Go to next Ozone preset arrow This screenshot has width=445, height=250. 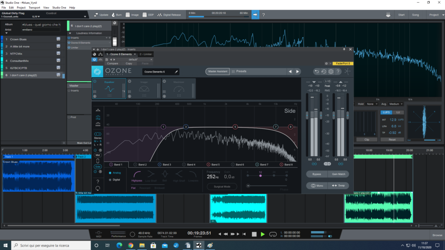(297, 72)
